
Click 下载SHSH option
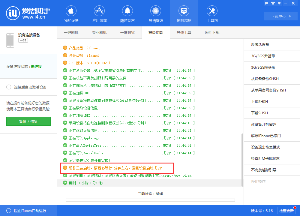pos(272,113)
